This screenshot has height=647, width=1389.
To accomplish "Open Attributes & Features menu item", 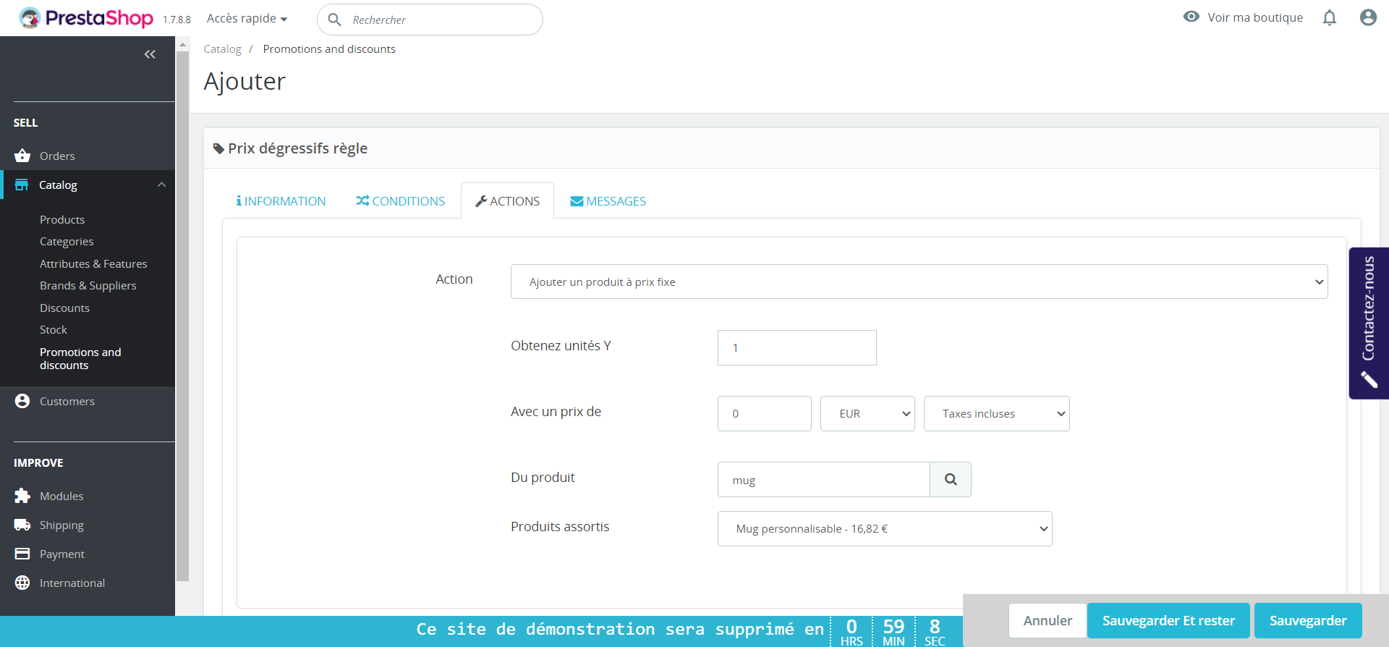I will click(93, 264).
